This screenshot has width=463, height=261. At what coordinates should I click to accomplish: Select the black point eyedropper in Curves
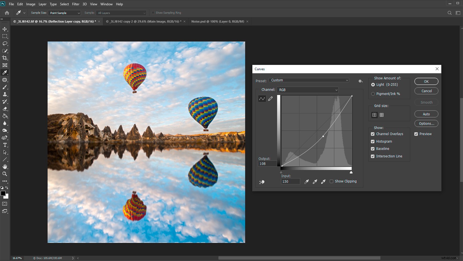[x=307, y=181]
